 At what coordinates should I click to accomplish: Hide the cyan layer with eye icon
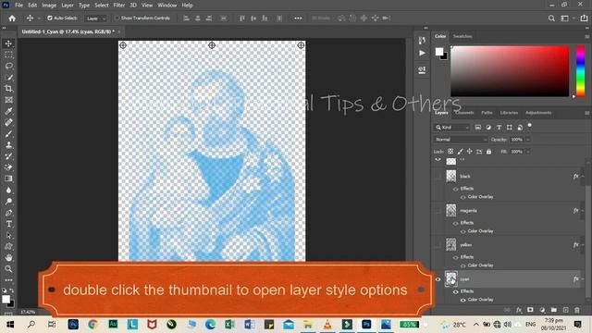pos(438,279)
